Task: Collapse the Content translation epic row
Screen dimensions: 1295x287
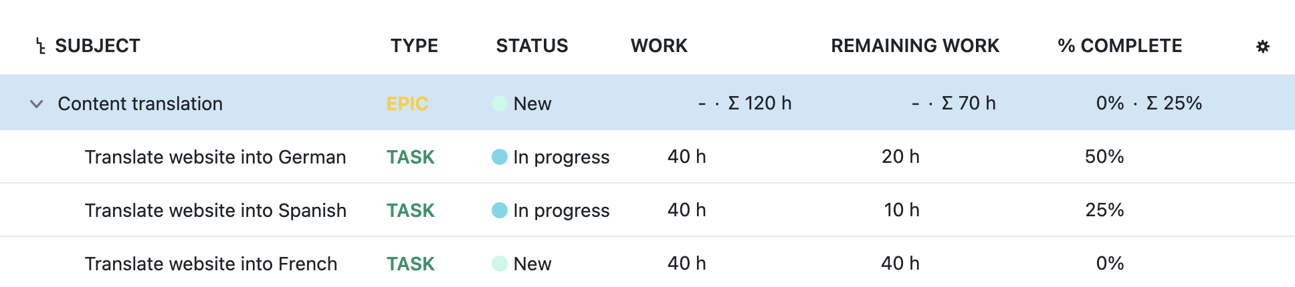Action: pyautogui.click(x=37, y=104)
